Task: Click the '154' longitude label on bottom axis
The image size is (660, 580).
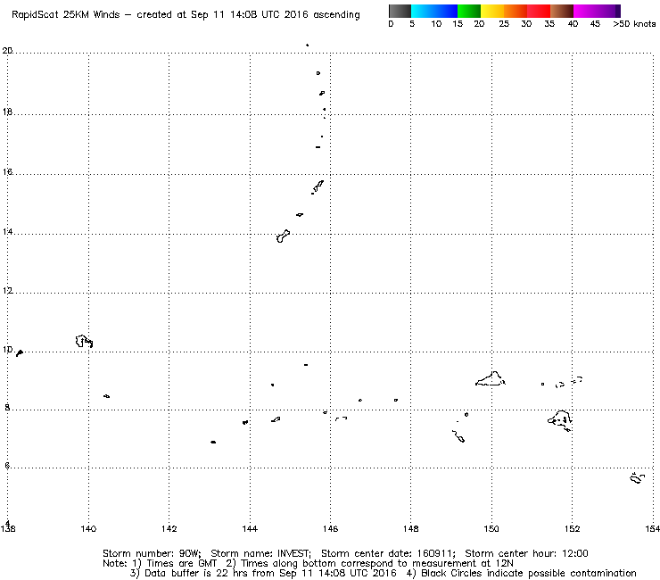Action: click(x=652, y=528)
